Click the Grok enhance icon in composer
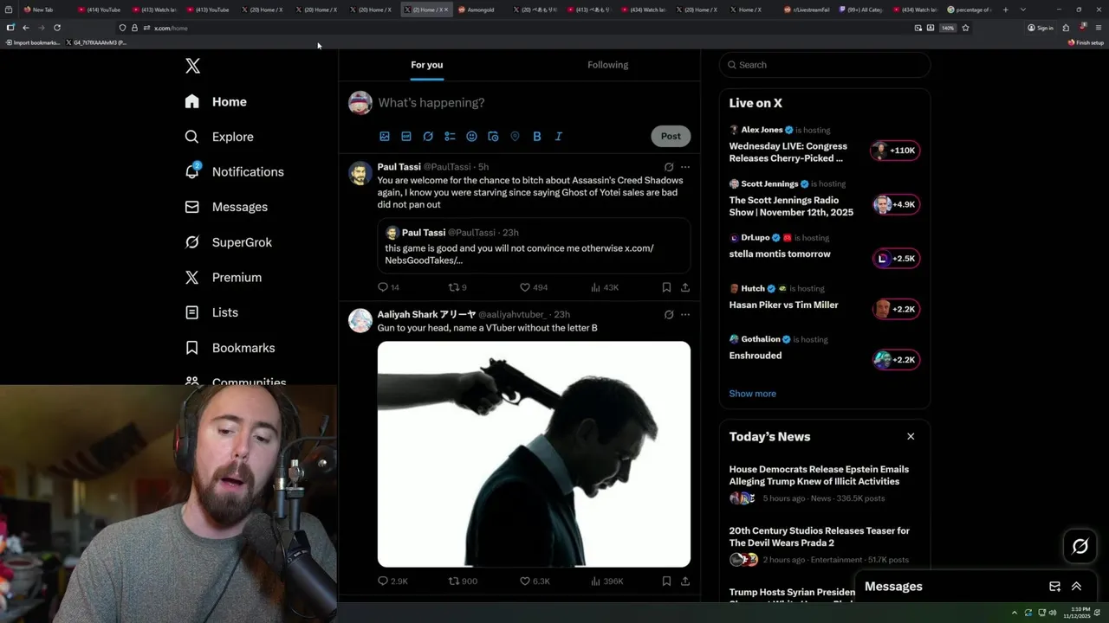The image size is (1109, 623). [428, 137]
